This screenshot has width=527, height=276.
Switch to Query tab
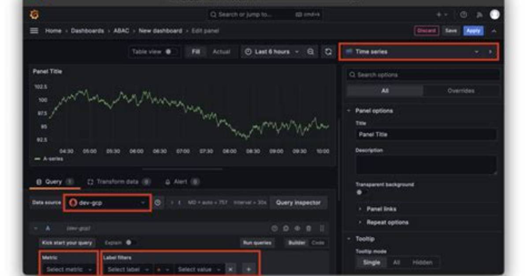point(55,182)
